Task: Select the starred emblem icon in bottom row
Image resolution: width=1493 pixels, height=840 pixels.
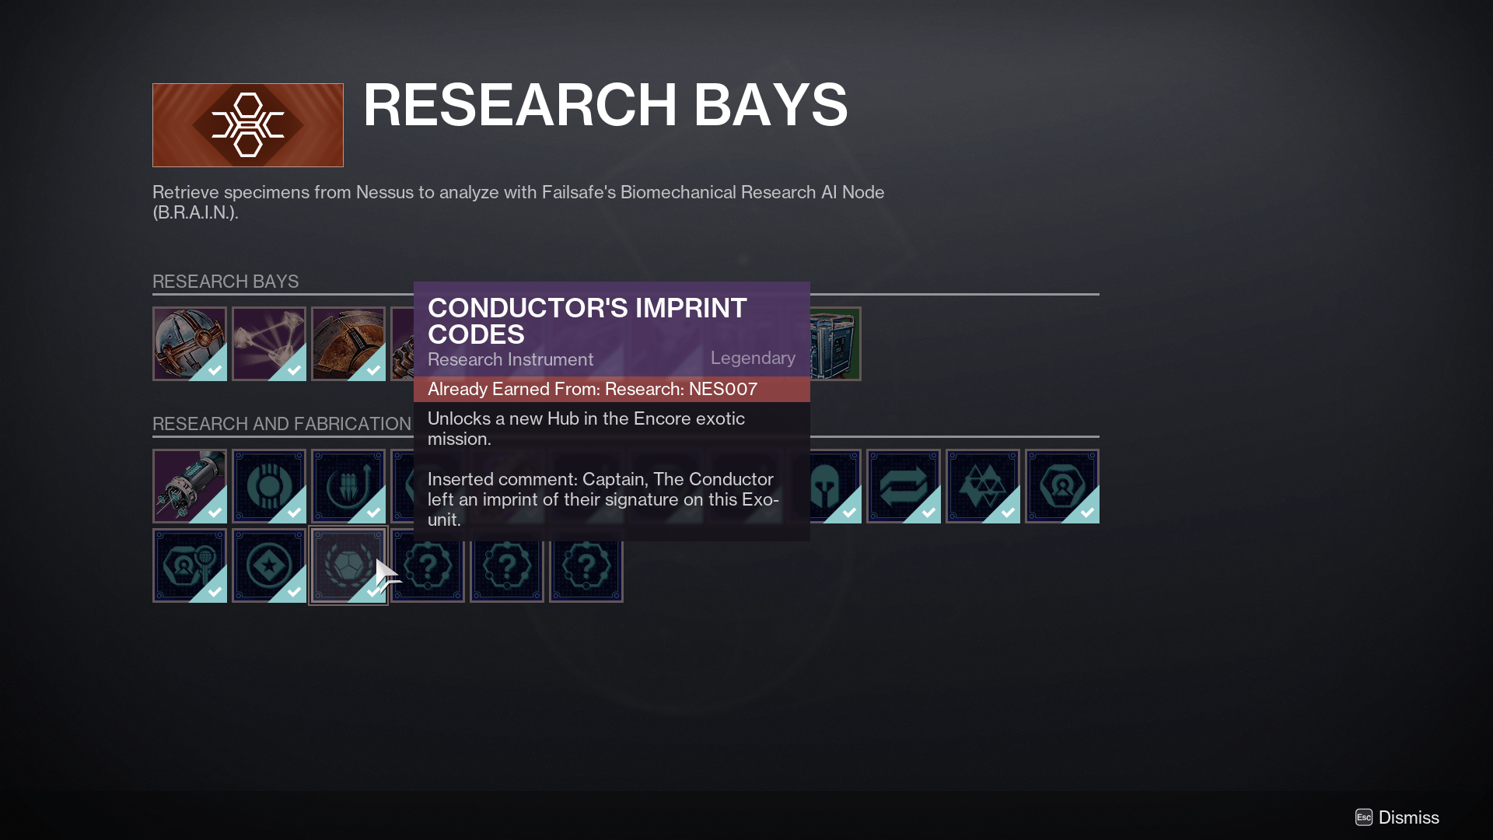Action: pos(267,565)
